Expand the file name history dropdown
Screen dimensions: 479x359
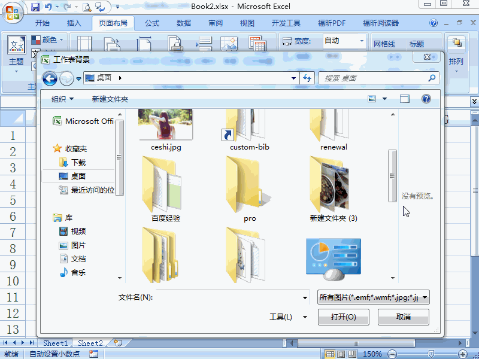coord(305,297)
